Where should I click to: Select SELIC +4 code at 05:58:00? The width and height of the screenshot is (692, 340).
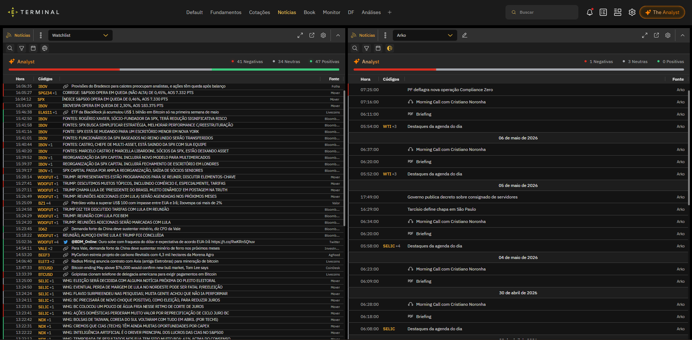pyautogui.click(x=391, y=246)
